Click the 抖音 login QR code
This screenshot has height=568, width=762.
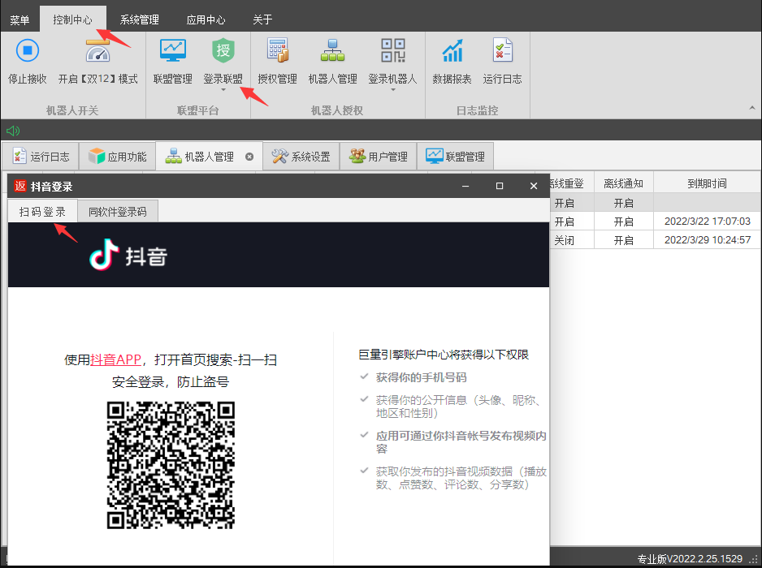[x=171, y=465]
